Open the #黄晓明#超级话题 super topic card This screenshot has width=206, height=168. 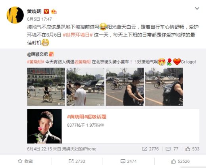113,126
